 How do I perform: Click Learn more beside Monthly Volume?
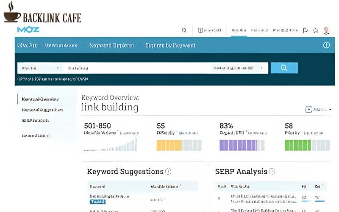[x=129, y=133]
